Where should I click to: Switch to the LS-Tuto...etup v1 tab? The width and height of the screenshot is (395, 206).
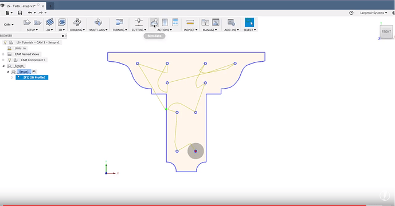tap(21, 6)
